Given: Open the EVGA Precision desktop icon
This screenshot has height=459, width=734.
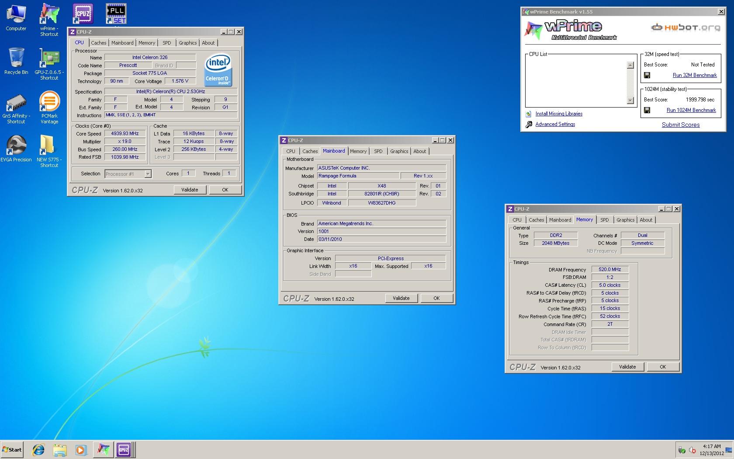Looking at the screenshot, I should [16, 149].
